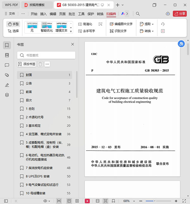Choose the 智能优化 scan enhancement mode
The width and height of the screenshot is (190, 204).
click(x=46, y=27)
